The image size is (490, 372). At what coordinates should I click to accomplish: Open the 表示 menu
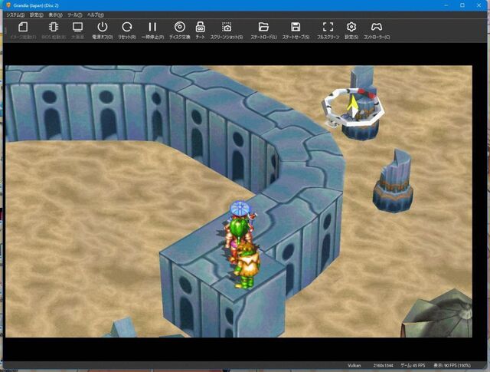55,15
